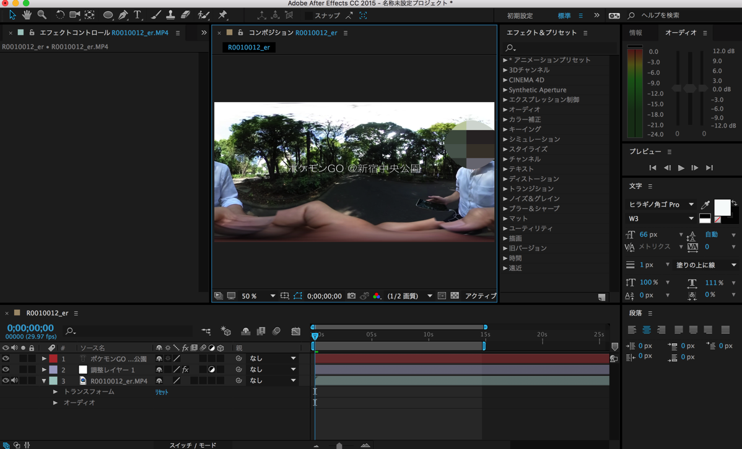742x449 pixels.
Task: Toggle the transparency grid icon
Action: pos(455,296)
